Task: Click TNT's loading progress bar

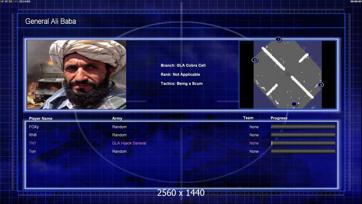Action: coord(303,143)
